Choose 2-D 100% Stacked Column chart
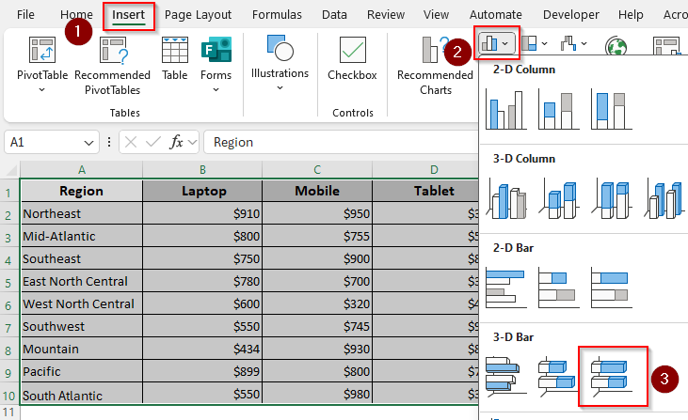This screenshot has height=420, width=688. click(x=611, y=110)
